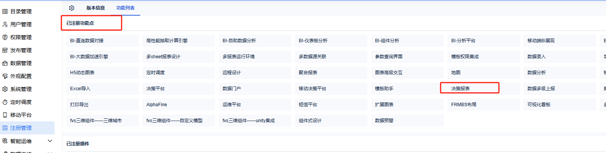The image size is (606, 153).
Task: Select the 参数查询界面 feature
Action: point(407,57)
